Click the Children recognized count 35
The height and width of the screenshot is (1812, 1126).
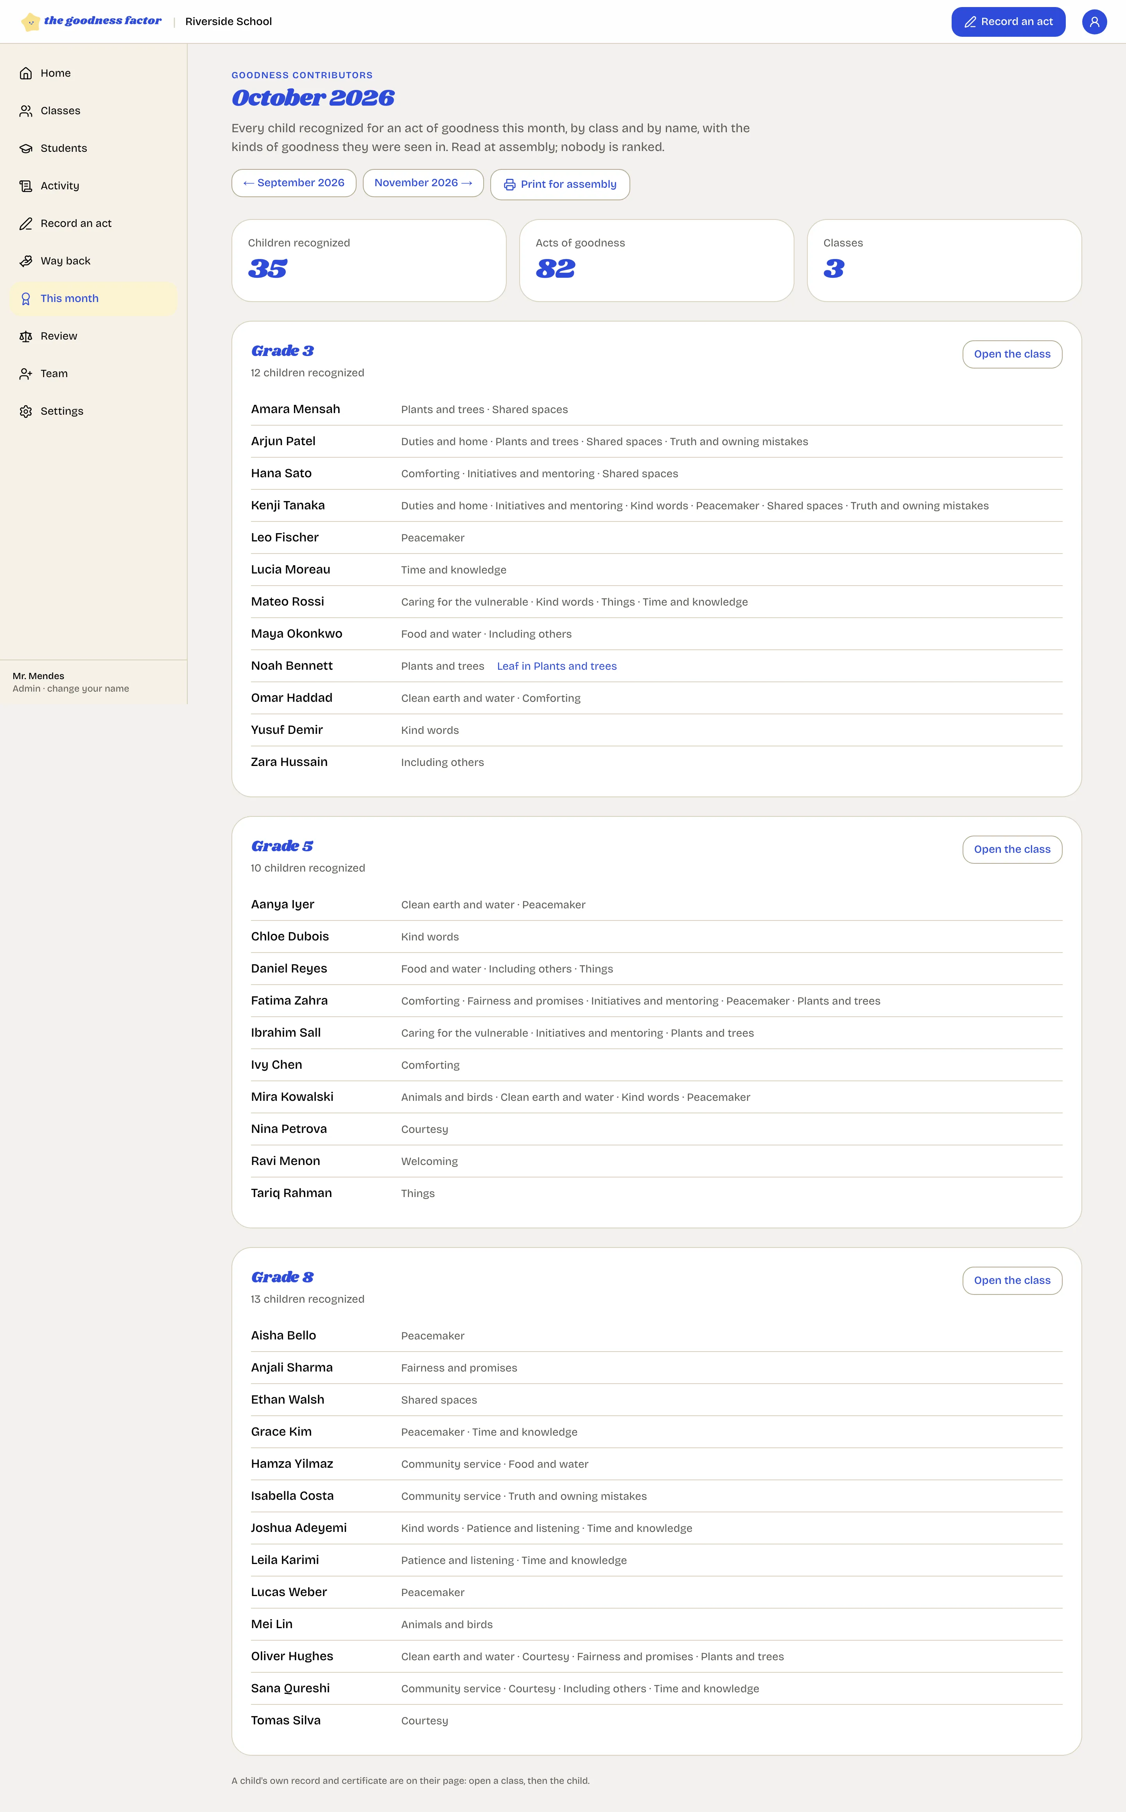tap(267, 269)
